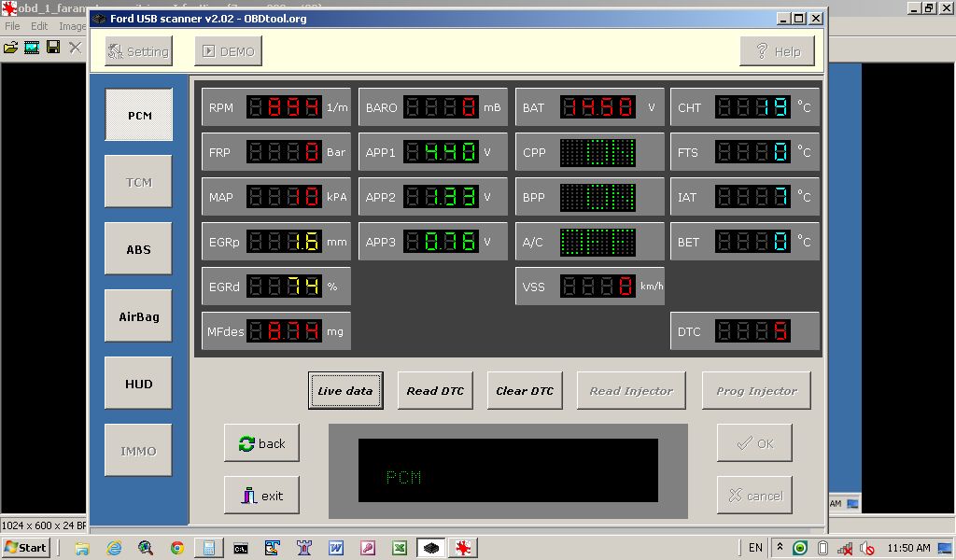Open Excel from the taskbar
Screen dimensions: 956x560
click(x=399, y=548)
